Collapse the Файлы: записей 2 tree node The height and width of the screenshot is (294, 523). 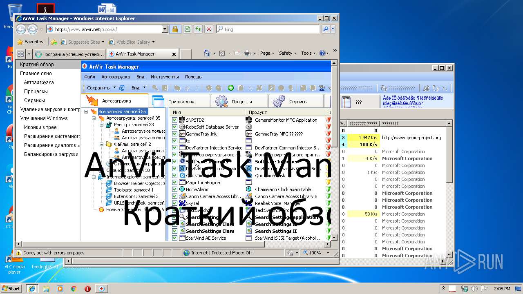point(102,144)
